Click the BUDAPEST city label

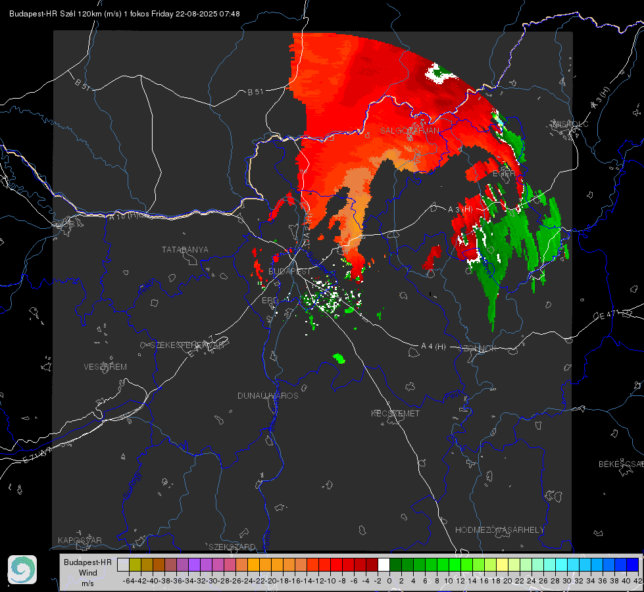click(289, 271)
